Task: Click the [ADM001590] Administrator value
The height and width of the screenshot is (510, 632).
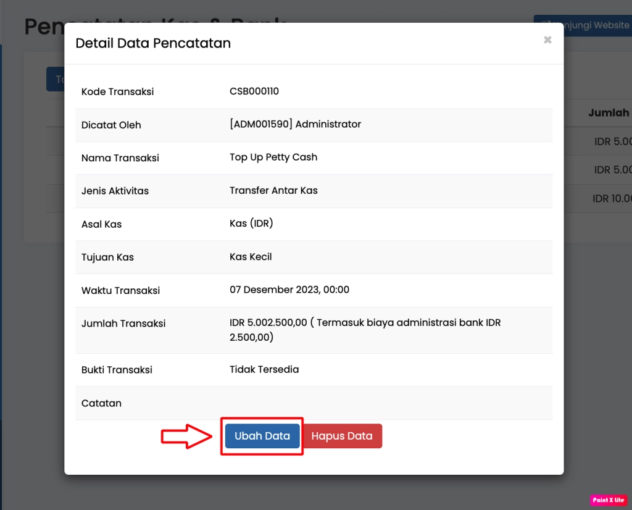Action: click(x=295, y=124)
